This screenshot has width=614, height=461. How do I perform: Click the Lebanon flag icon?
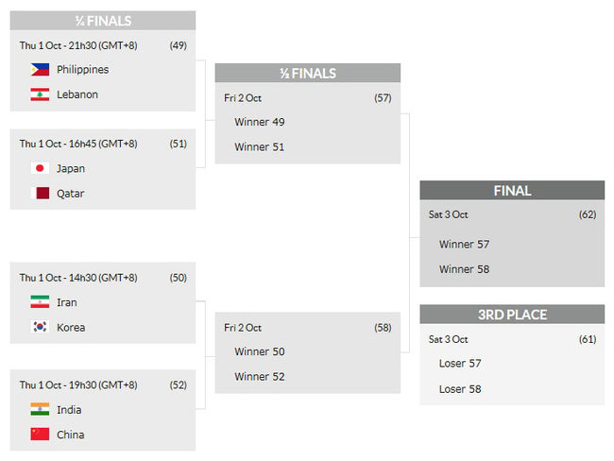[x=40, y=94]
